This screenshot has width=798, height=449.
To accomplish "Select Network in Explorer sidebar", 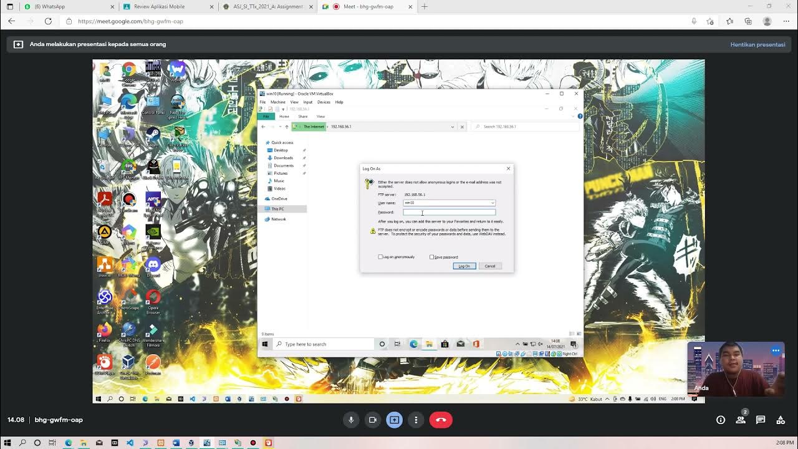I will [x=278, y=219].
